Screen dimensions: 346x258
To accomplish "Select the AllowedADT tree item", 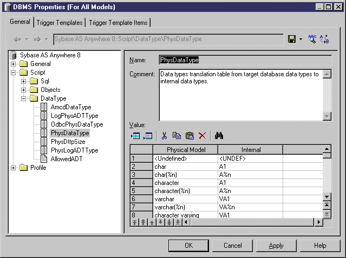I will coord(67,159).
